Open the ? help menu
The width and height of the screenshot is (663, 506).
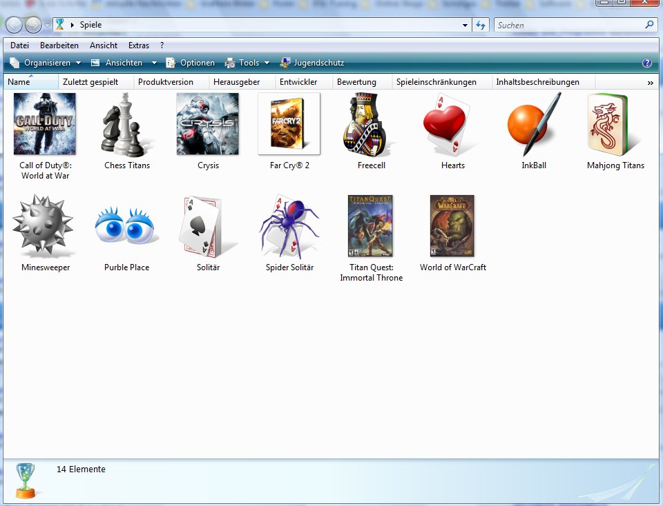tap(162, 45)
